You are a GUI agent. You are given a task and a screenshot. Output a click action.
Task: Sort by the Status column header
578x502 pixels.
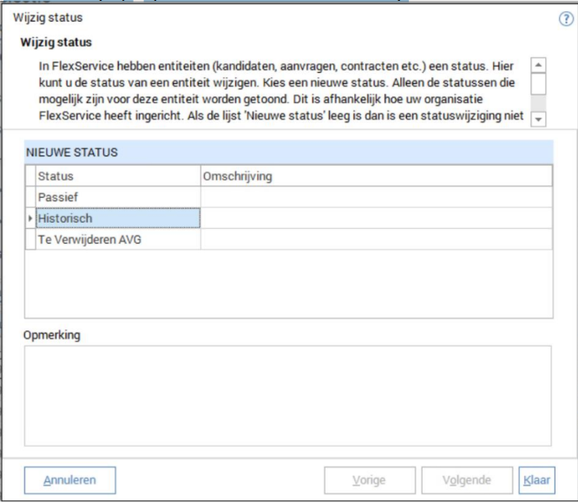pyautogui.click(x=118, y=176)
